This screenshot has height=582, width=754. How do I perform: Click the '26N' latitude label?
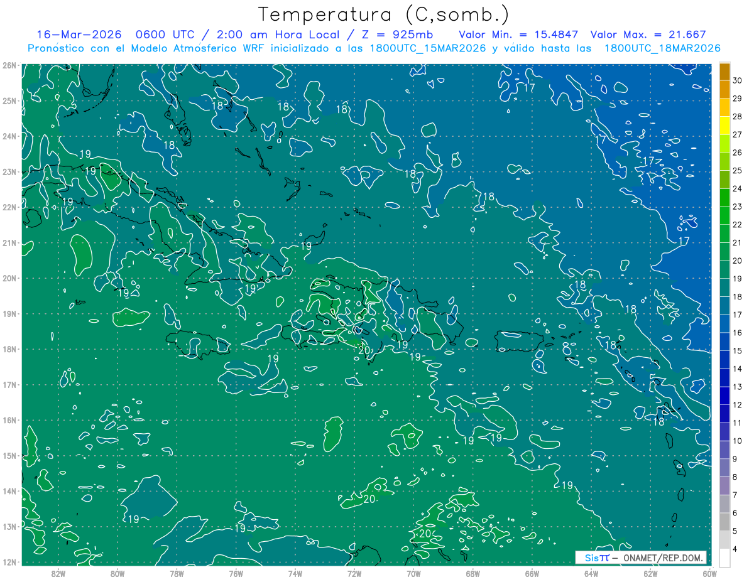(x=9, y=65)
